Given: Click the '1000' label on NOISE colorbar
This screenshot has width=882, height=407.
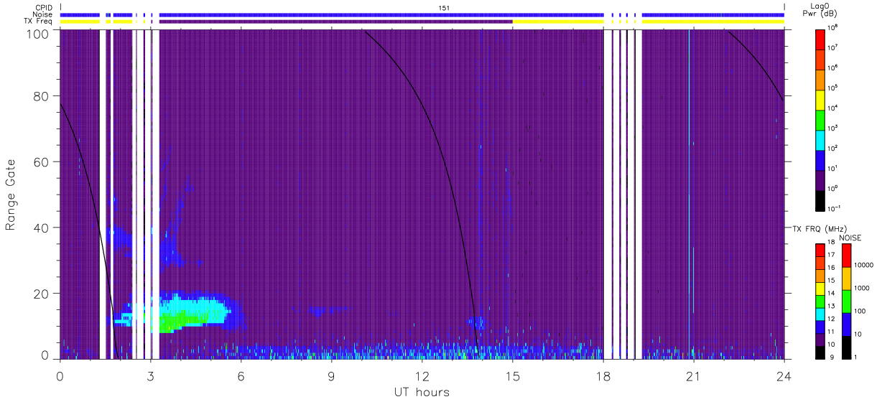Looking at the screenshot, I should [862, 289].
